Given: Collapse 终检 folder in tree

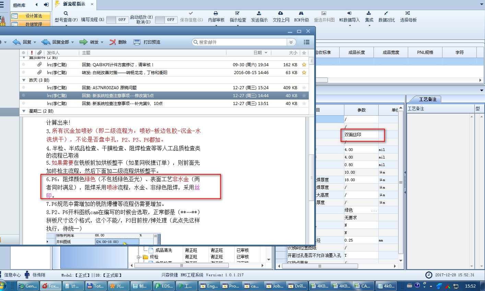Looking at the screenshot, I should [139, 257].
